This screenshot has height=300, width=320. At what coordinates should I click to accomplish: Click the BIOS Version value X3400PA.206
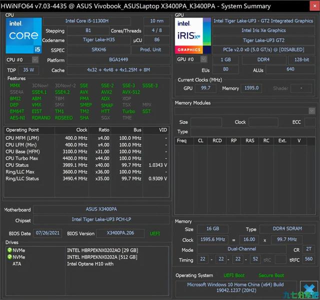coord(120,233)
